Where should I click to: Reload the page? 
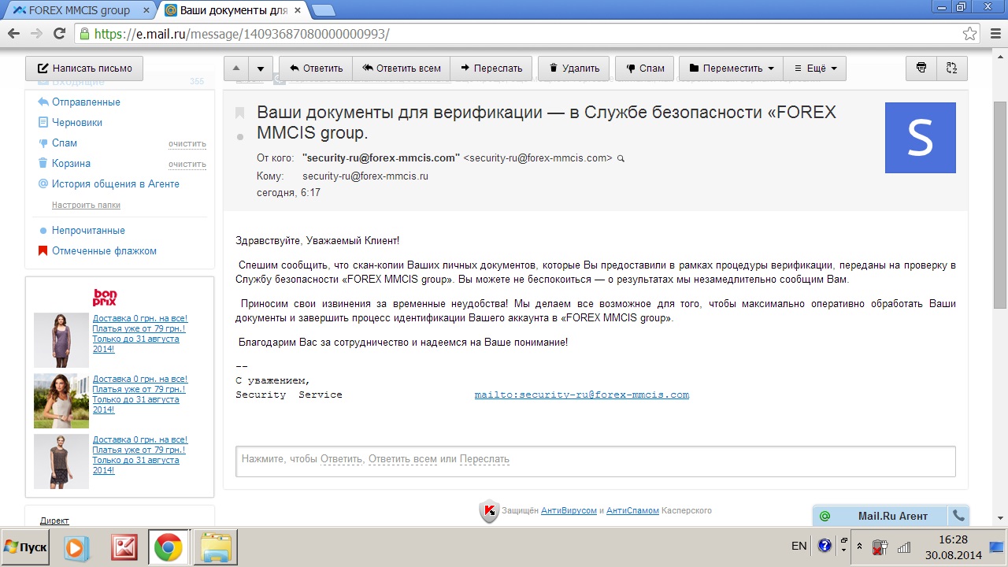pos(59,34)
